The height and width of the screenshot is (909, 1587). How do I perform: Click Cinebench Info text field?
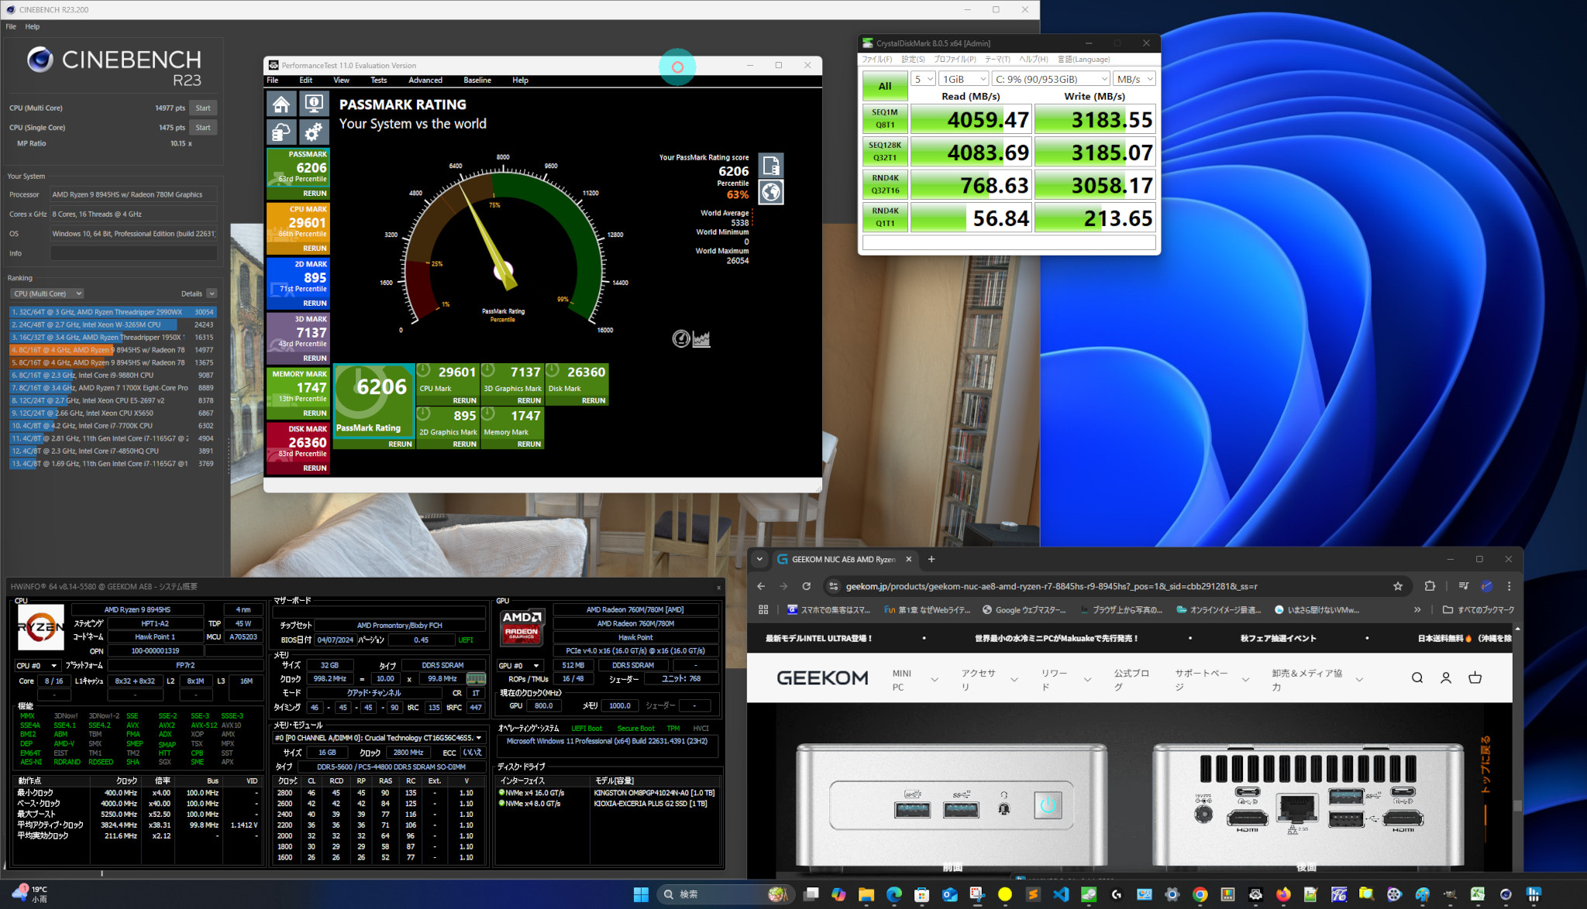click(x=133, y=253)
